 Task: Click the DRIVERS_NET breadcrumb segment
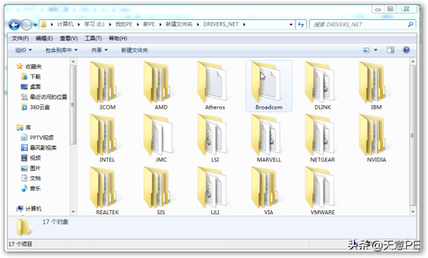[x=221, y=24]
